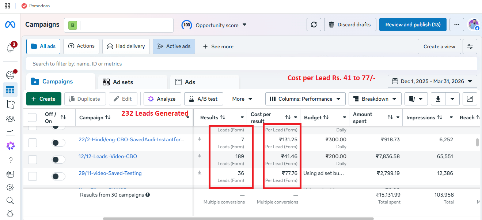Toggle the 12/12-Leads -Video-CBO campaign switch
Image resolution: width=482 pixels, height=220 pixels.
tap(58, 160)
